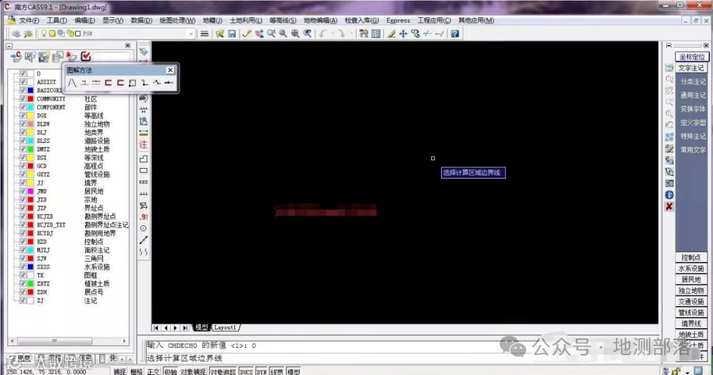
Task: Click the 控制点 button
Action: [x=691, y=258]
